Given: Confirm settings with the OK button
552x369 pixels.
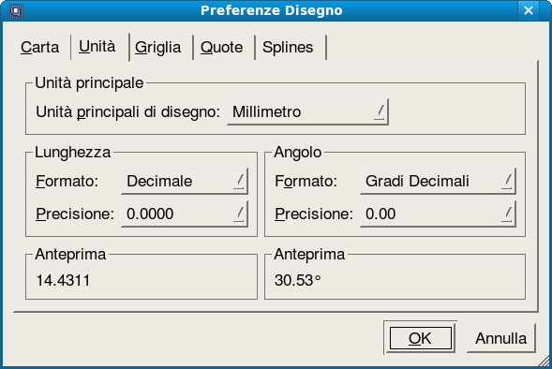Looking at the screenshot, I should [421, 338].
